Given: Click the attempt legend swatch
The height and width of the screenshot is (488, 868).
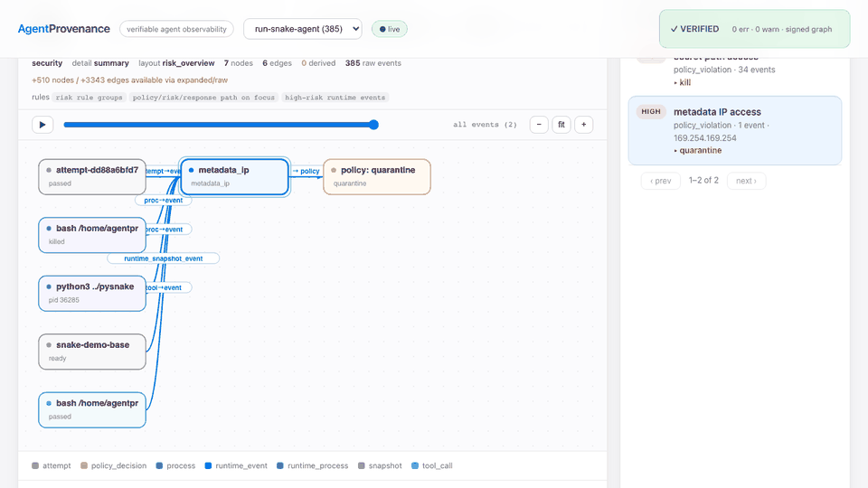Looking at the screenshot, I should point(35,466).
